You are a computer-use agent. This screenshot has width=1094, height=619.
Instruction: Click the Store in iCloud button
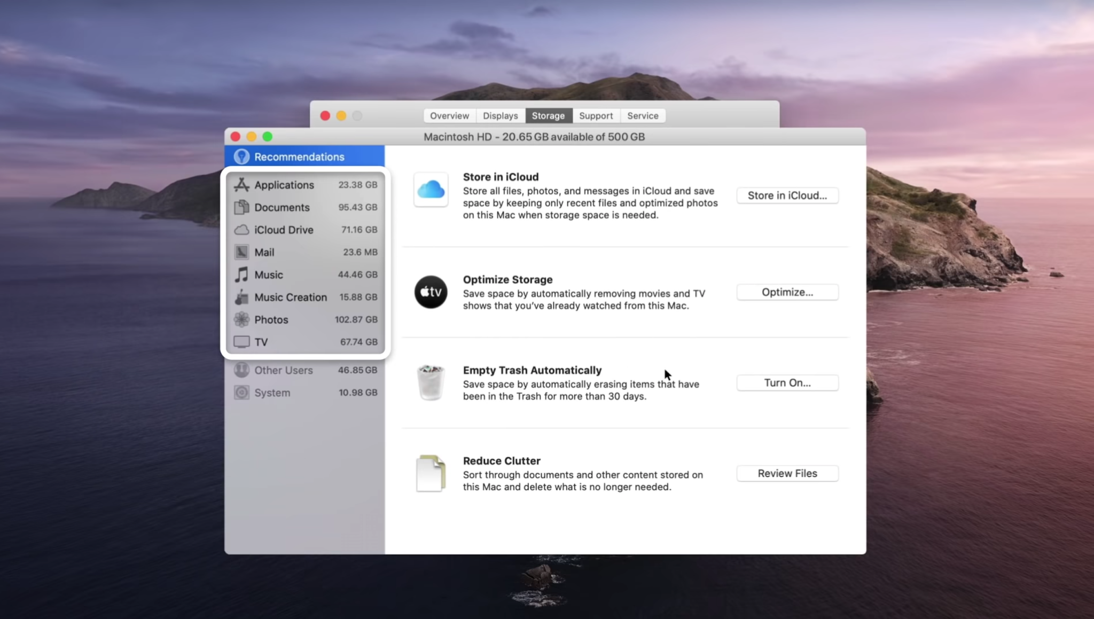[x=787, y=195]
